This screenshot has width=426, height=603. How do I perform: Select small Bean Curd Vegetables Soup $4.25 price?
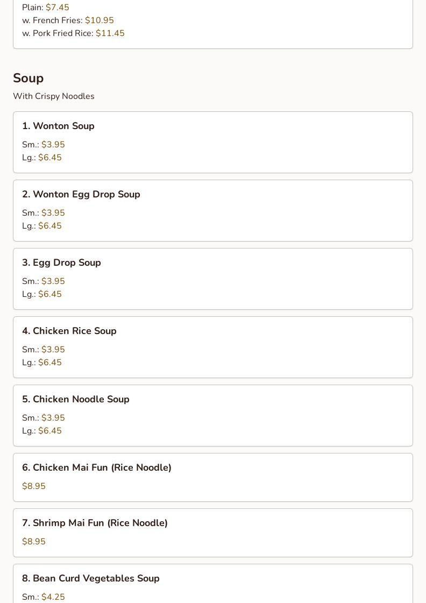click(44, 597)
